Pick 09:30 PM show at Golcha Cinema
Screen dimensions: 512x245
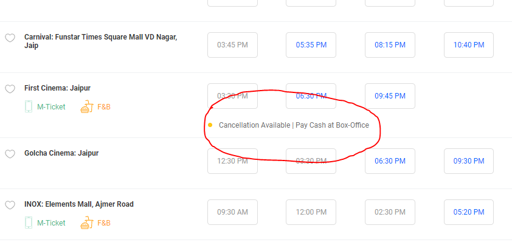coord(469,161)
